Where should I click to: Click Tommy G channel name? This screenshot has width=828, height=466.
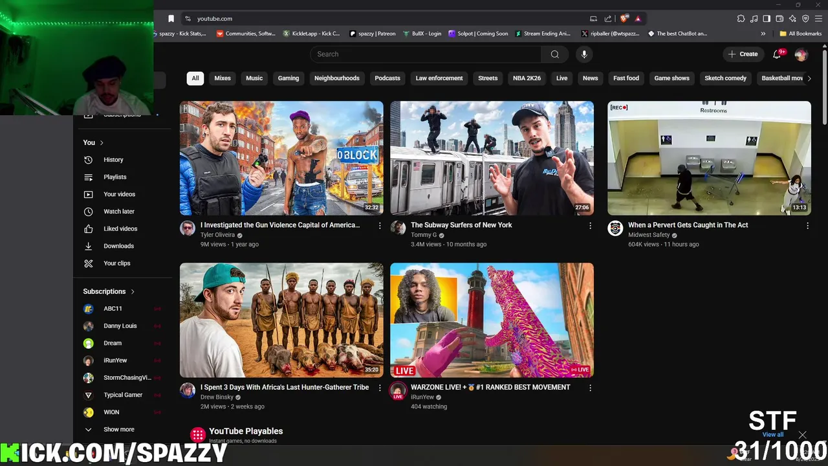(x=424, y=235)
